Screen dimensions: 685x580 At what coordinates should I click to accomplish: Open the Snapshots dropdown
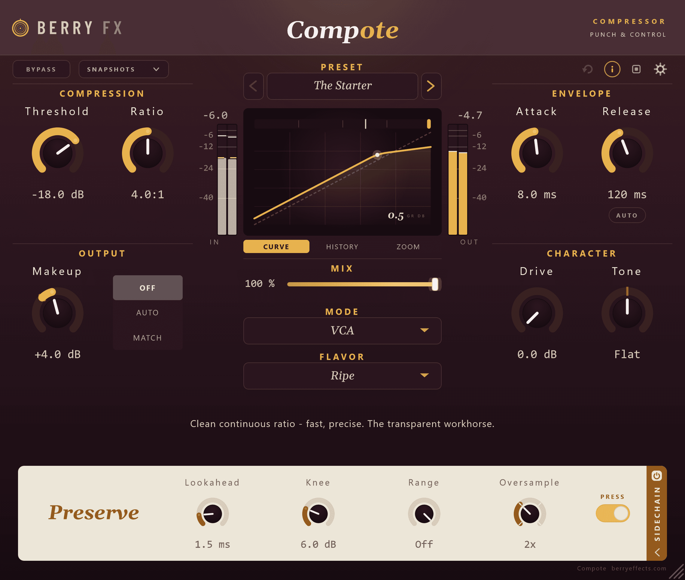pyautogui.click(x=123, y=69)
